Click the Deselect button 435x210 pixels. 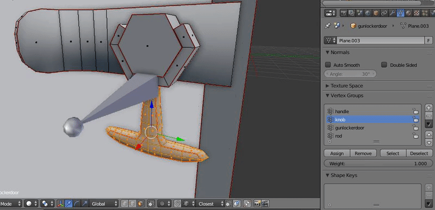point(419,153)
